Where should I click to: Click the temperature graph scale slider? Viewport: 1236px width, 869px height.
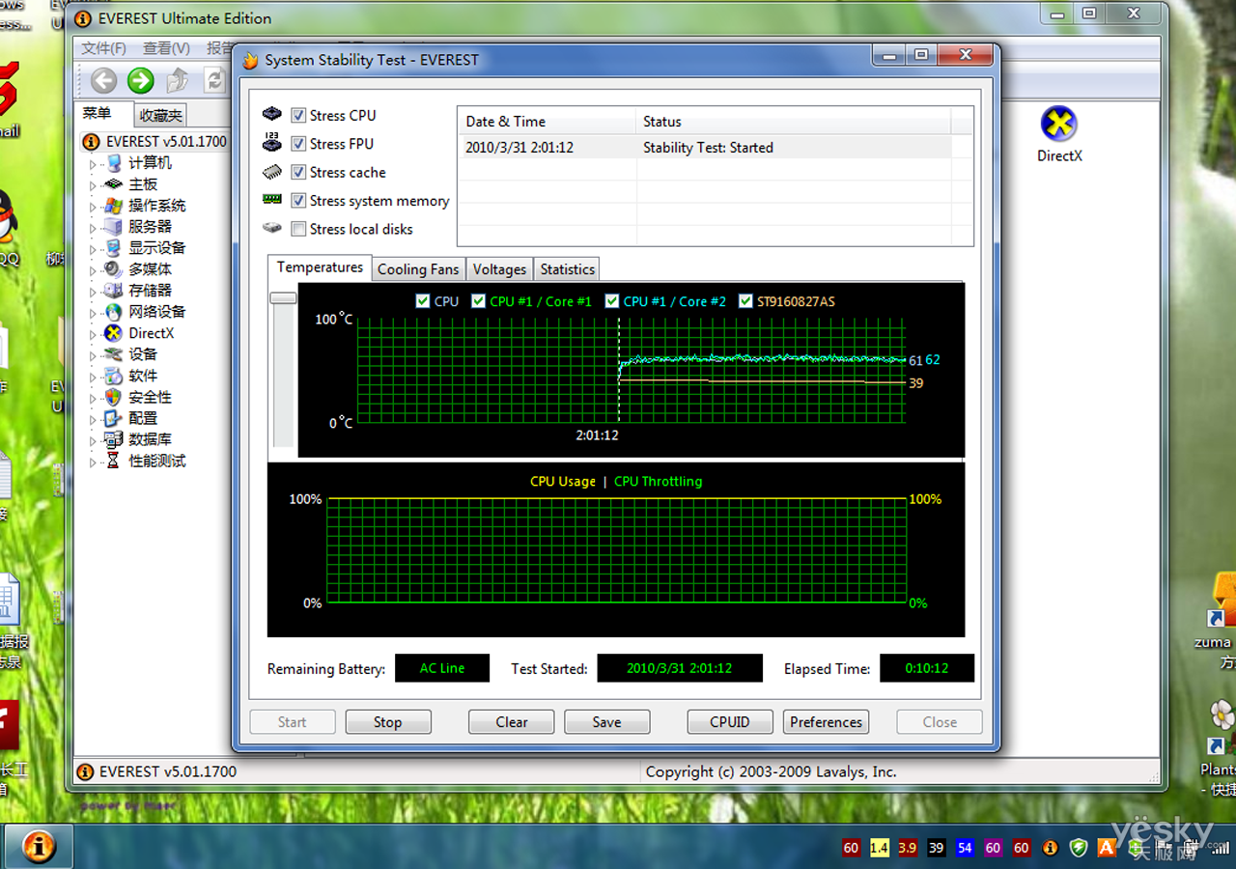coord(283,298)
